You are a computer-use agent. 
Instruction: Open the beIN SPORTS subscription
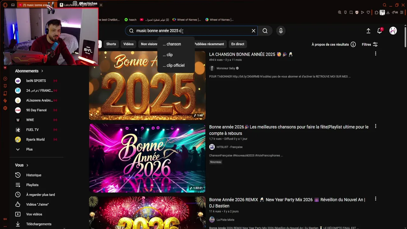[x=36, y=81]
